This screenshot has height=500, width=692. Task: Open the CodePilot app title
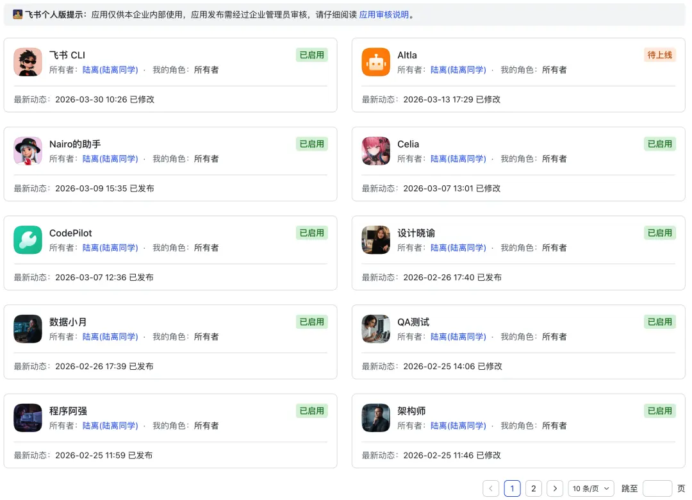70,233
